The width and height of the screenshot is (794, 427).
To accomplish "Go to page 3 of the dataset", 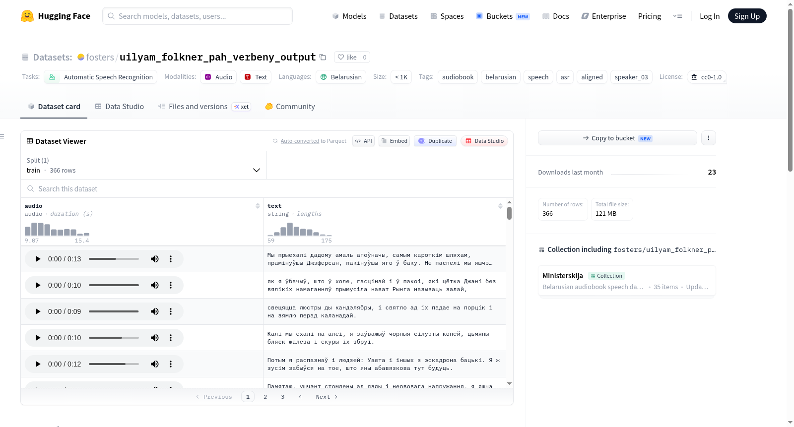I will (x=283, y=397).
